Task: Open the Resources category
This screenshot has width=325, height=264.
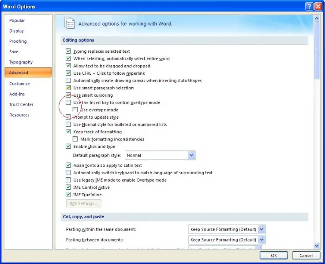Action: click(x=19, y=115)
